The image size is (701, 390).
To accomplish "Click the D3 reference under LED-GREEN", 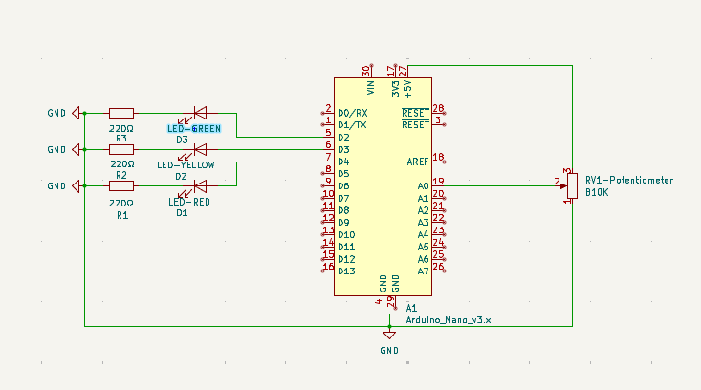I will 182,140.
